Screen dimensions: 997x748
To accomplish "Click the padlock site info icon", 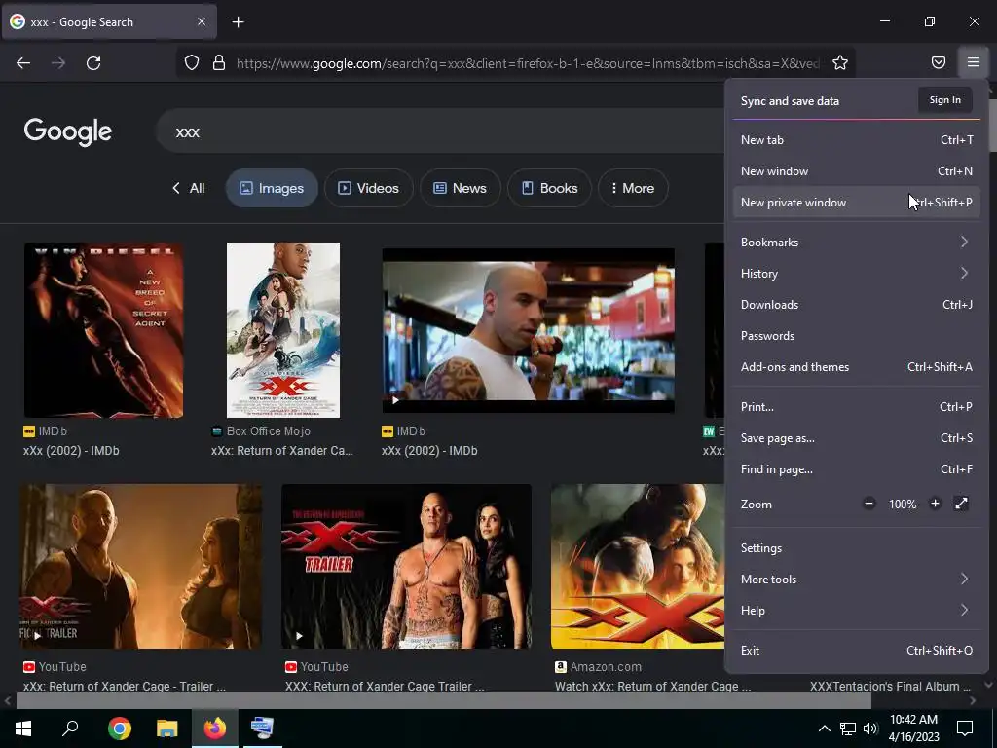I will [x=219, y=63].
